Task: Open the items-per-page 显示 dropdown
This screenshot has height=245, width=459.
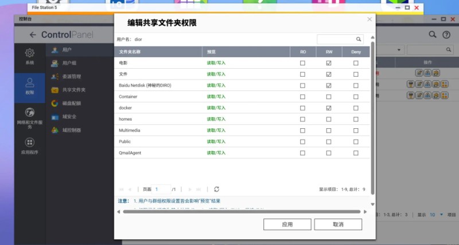Action: click(437, 215)
